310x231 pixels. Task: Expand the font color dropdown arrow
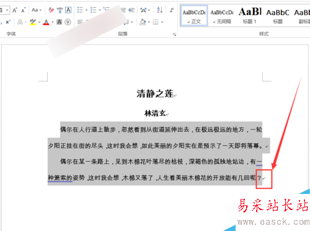pos(52,22)
